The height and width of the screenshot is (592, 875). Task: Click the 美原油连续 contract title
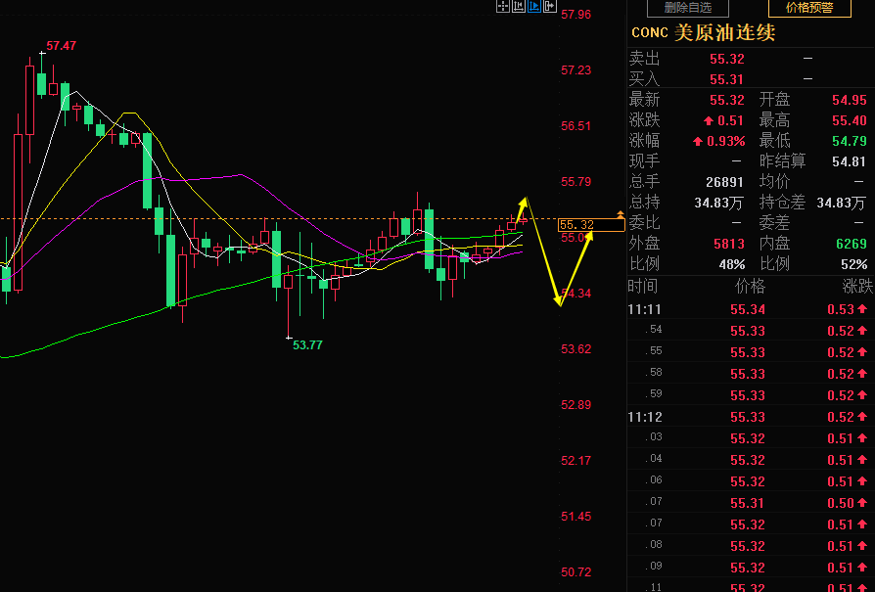(725, 32)
